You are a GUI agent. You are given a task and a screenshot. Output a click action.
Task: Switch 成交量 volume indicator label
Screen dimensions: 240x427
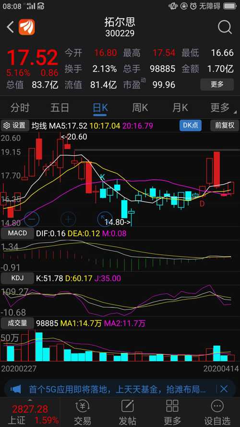tap(17, 323)
